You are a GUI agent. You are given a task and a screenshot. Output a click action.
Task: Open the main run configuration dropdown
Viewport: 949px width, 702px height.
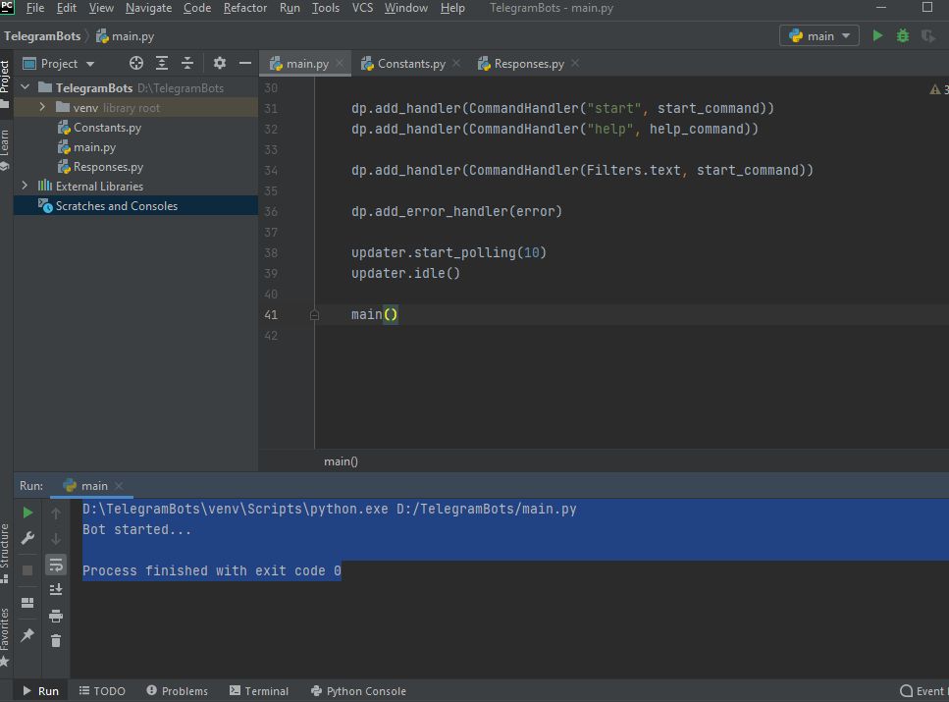(818, 35)
